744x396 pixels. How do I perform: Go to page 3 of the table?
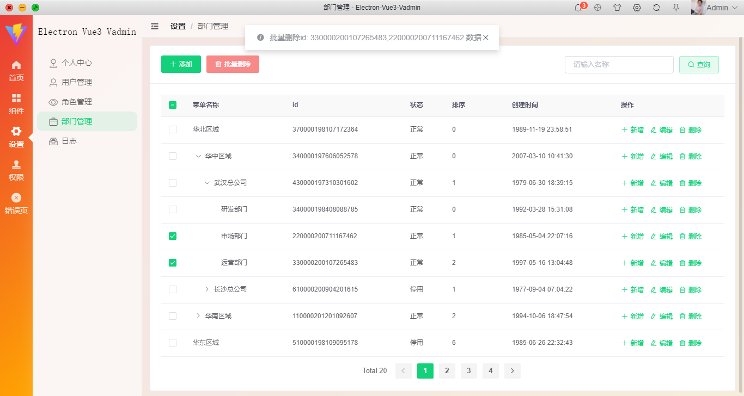[469, 370]
